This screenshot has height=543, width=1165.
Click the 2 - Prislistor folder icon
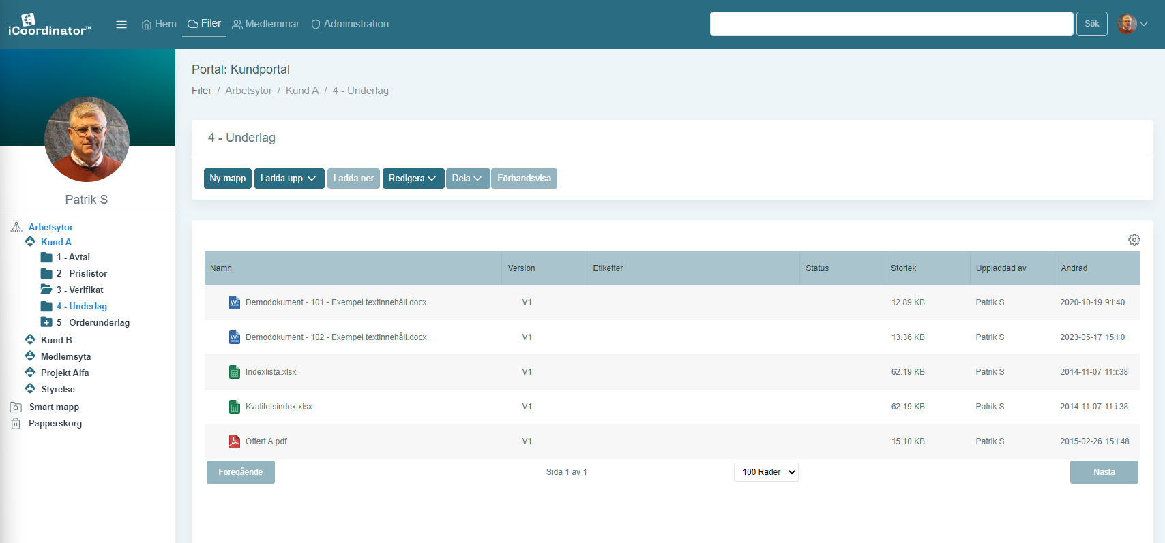point(46,273)
